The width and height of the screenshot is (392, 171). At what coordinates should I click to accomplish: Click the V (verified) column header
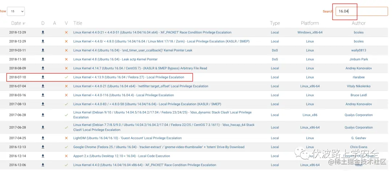point(66,23)
